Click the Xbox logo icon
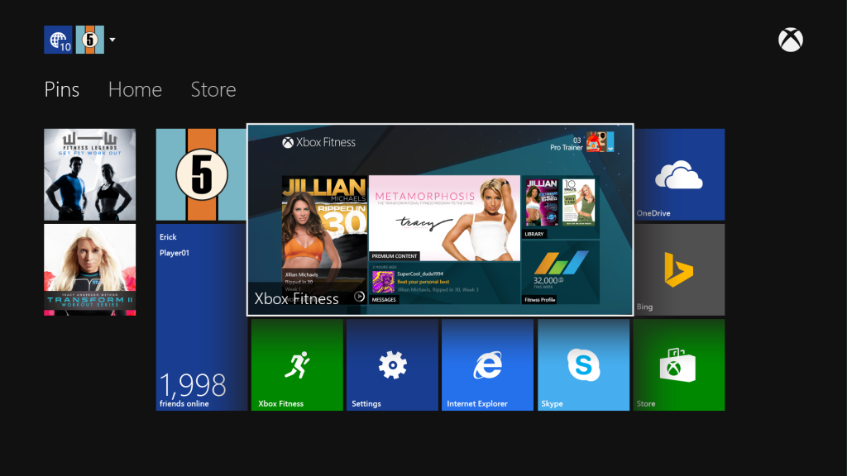Image resolution: width=847 pixels, height=476 pixels. 790,40
